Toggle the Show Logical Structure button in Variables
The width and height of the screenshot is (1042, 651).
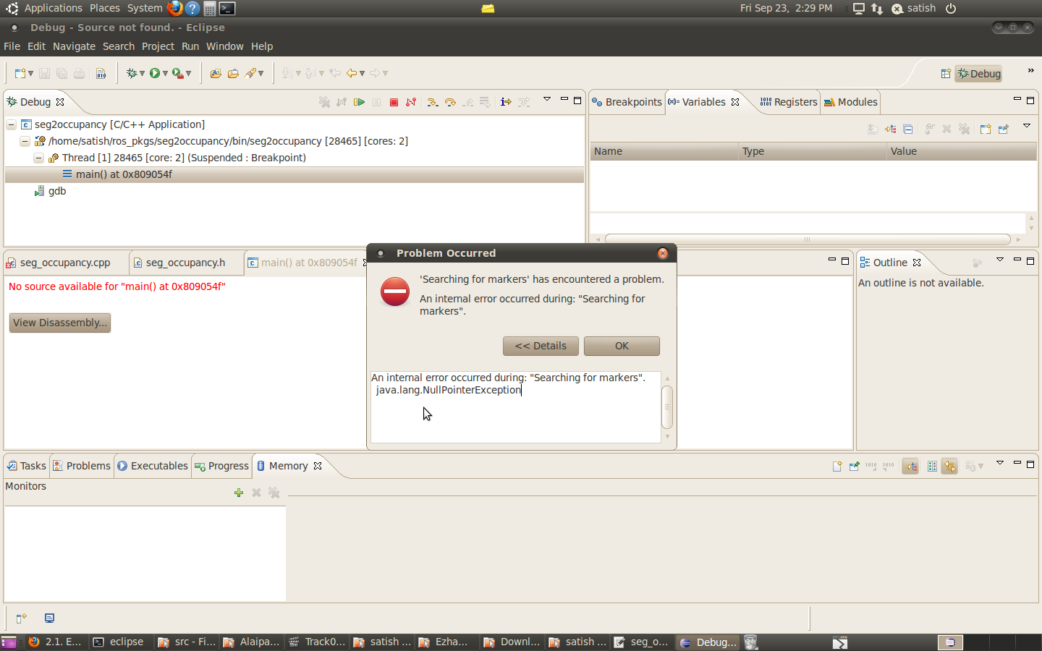tap(891, 129)
